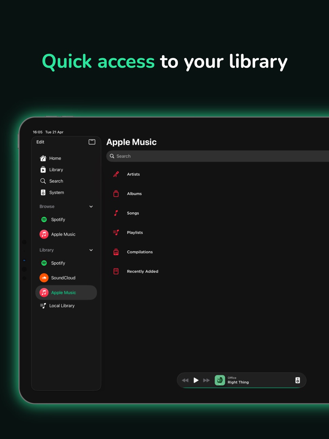Click the Library play-stack icon
329x439 pixels.
click(x=43, y=169)
